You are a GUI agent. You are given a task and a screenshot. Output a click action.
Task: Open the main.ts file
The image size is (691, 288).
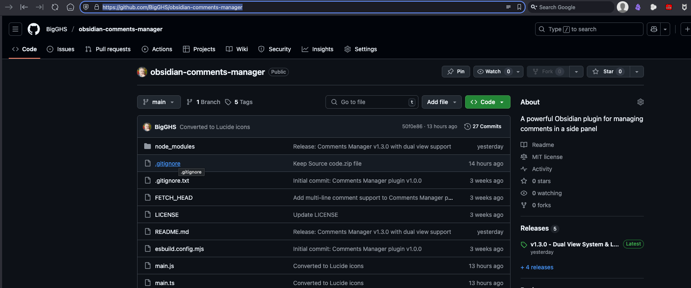[x=165, y=283]
